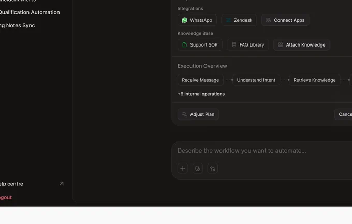This screenshot has height=224, width=352.
Task: Click Help centre external arrow icon
Action: pos(62,183)
